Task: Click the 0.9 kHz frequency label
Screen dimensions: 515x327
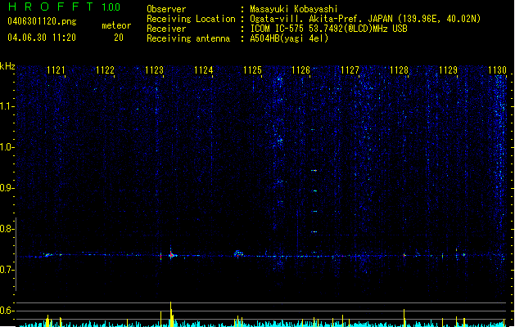Action: click(x=7, y=188)
